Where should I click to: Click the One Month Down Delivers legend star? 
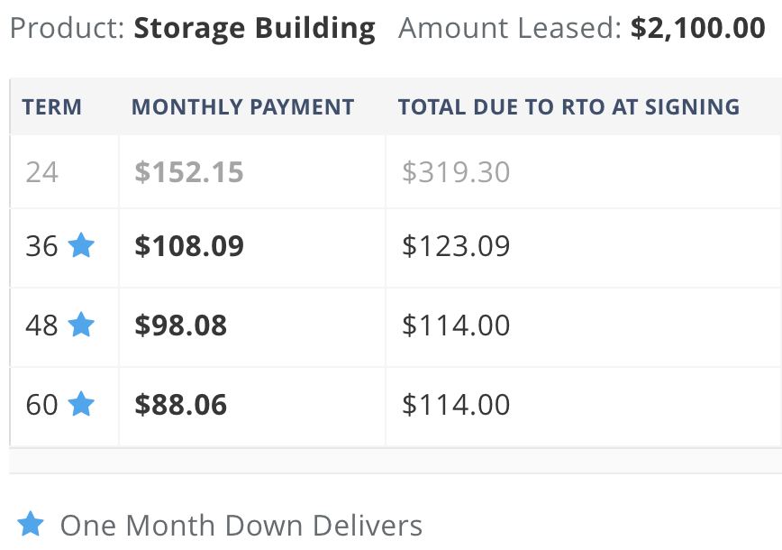coord(31,524)
